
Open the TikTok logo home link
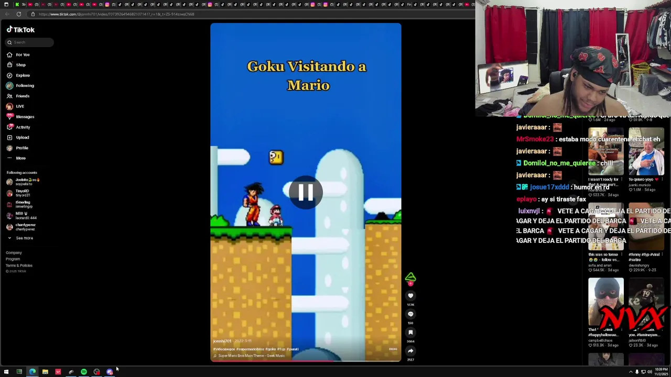(20, 30)
